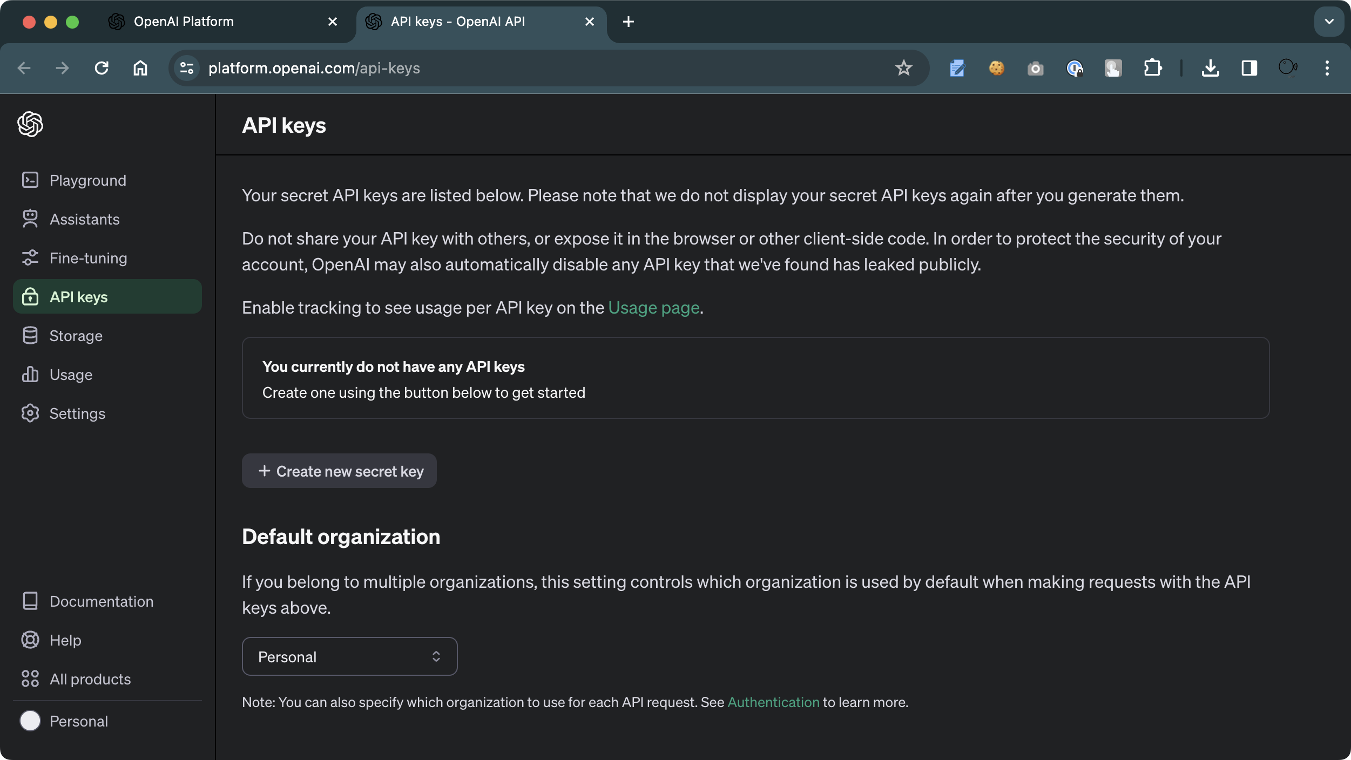
Task: Follow the Usage page link
Action: tap(653, 308)
